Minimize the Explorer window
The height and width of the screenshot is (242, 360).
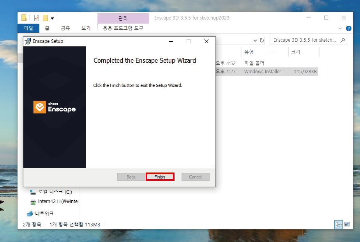309,18
